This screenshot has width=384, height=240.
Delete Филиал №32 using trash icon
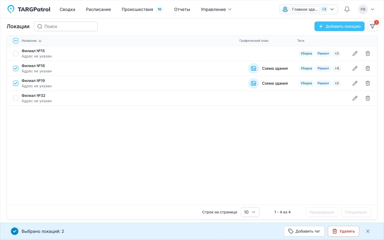tap(368, 98)
